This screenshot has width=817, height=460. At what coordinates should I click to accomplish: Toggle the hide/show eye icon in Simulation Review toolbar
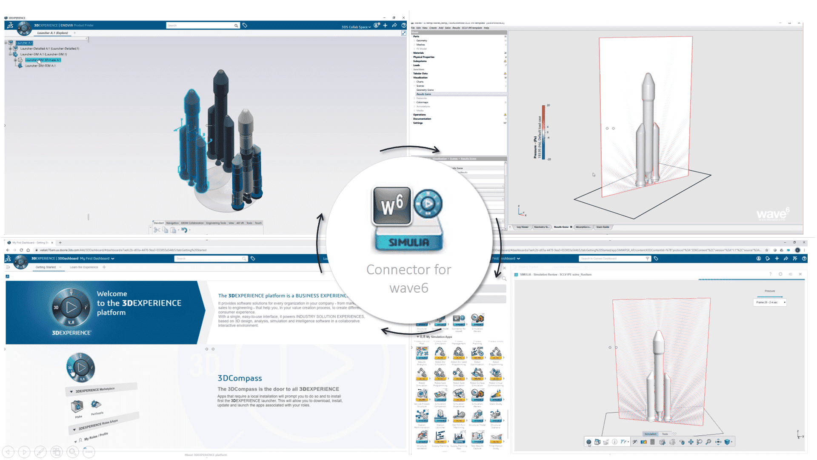(634, 442)
